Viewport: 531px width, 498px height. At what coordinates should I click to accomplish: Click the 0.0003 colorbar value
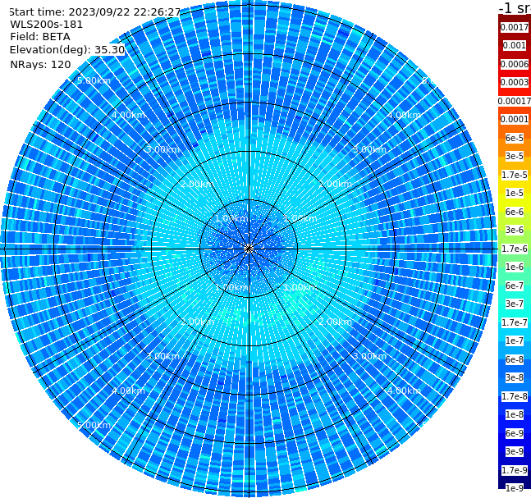[515, 82]
